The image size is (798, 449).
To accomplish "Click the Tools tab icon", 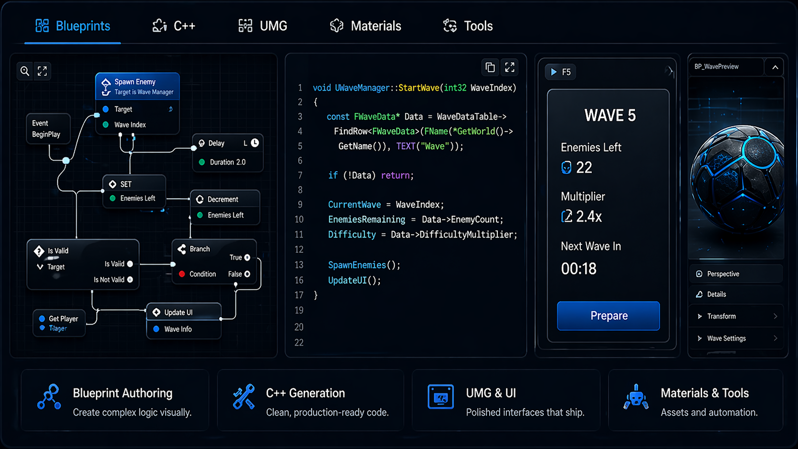I will coord(450,26).
